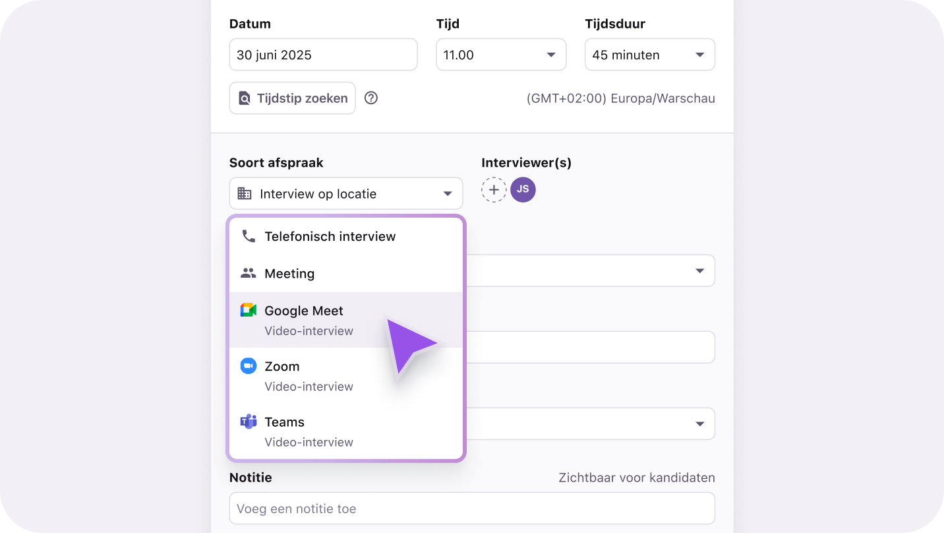This screenshot has width=944, height=533.
Task: Highlight the Google Meet option row
Action: click(x=330, y=319)
